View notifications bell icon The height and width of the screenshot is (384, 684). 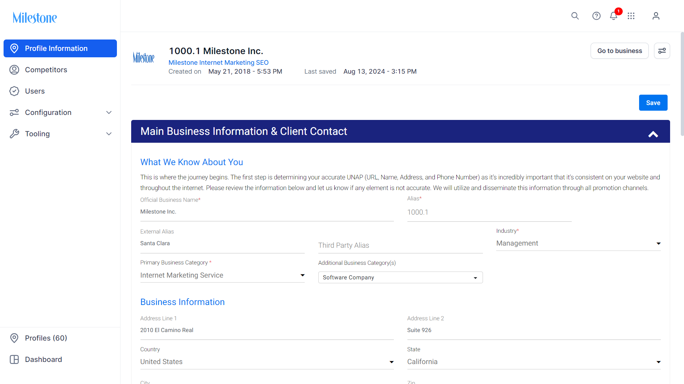point(613,16)
